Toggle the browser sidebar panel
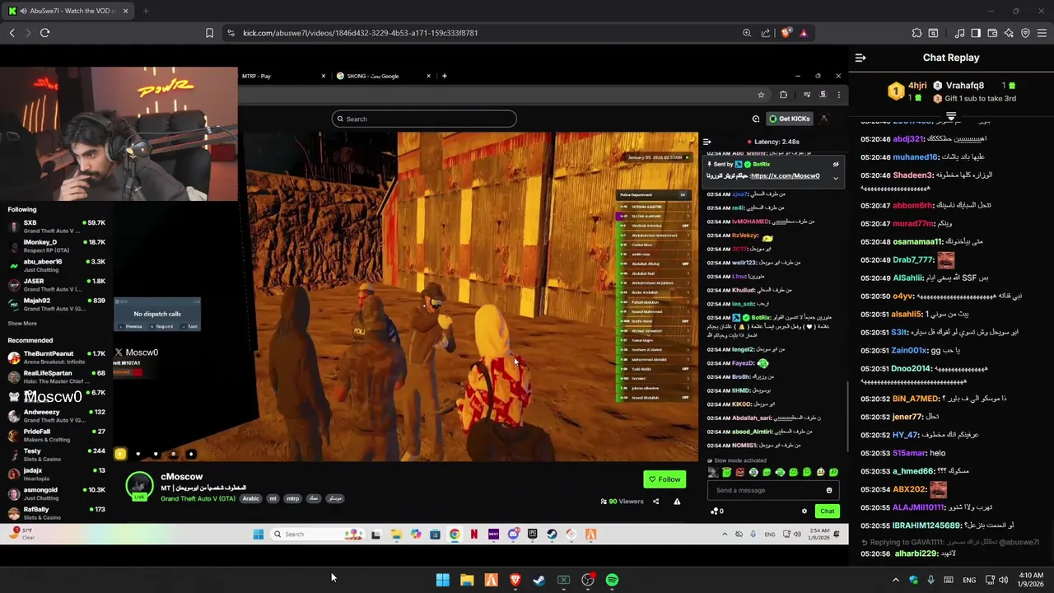Screen dimensions: 1054x593 976,33
